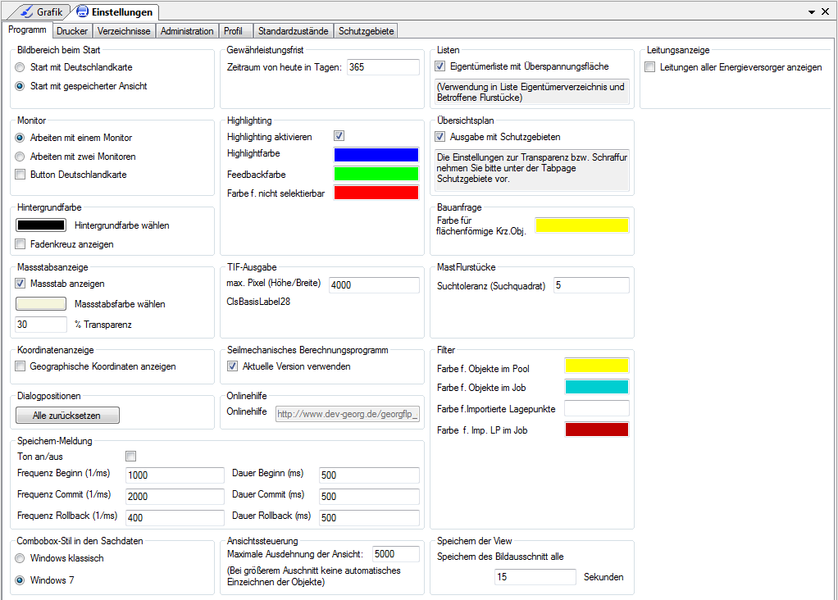Check Leitungen aller Energieversorger anzeigen
This screenshot has width=838, height=600.
[650, 67]
